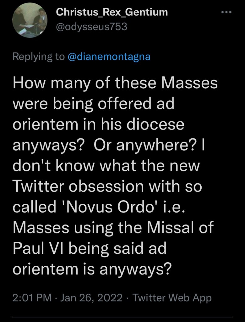Open the three-dot more options menu

click(x=226, y=12)
